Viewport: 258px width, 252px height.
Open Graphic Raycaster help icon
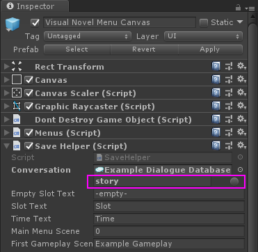(x=216, y=107)
